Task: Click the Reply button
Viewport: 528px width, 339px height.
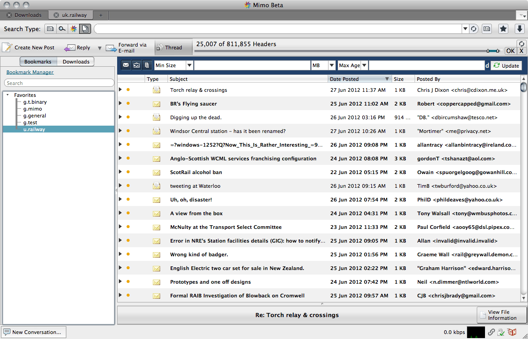Action: pyautogui.click(x=77, y=48)
